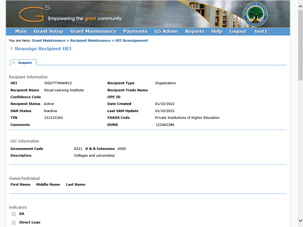
Task: Click the TIN value 212121261
Action: pos(53,118)
